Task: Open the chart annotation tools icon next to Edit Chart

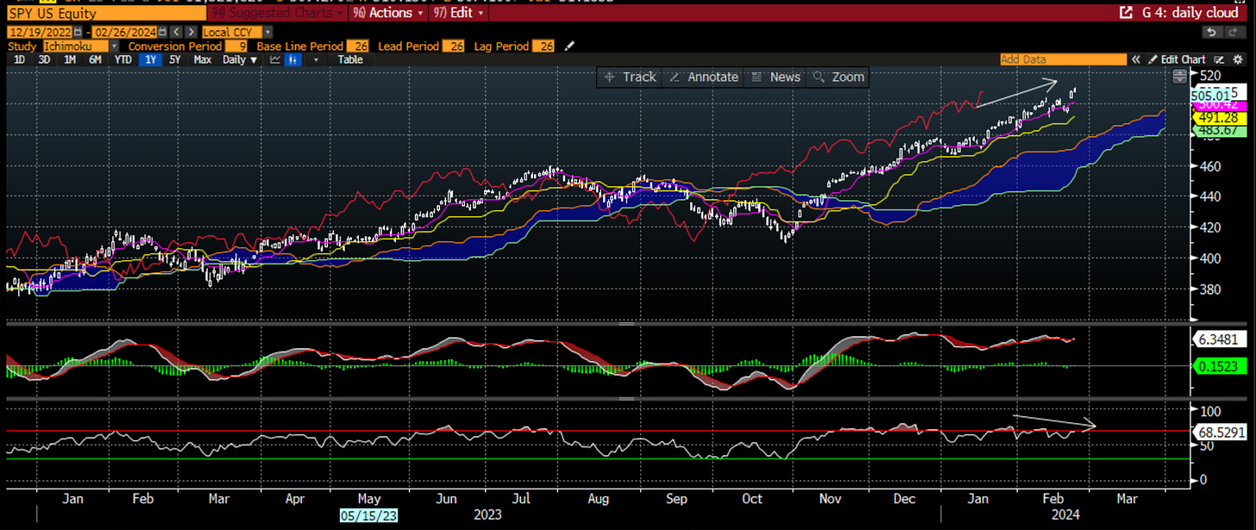Action: [x=1219, y=59]
